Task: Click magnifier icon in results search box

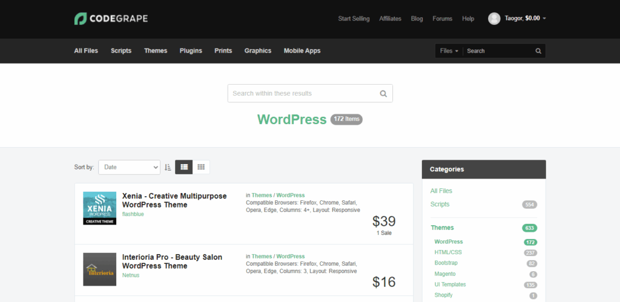Action: [x=383, y=94]
